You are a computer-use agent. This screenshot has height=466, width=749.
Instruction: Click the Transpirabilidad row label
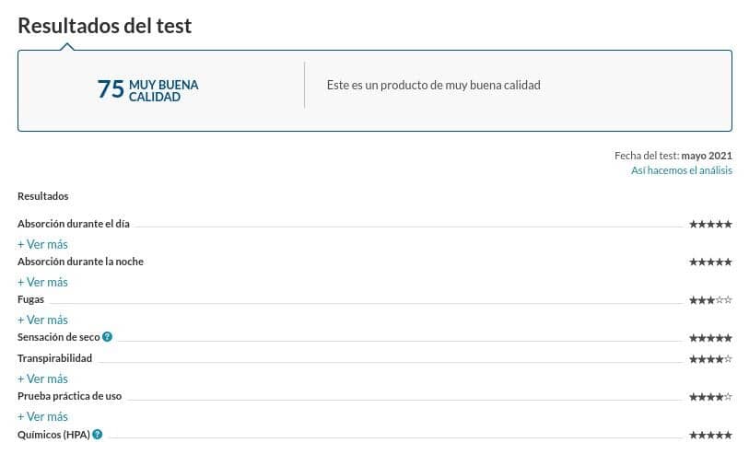pos(55,358)
